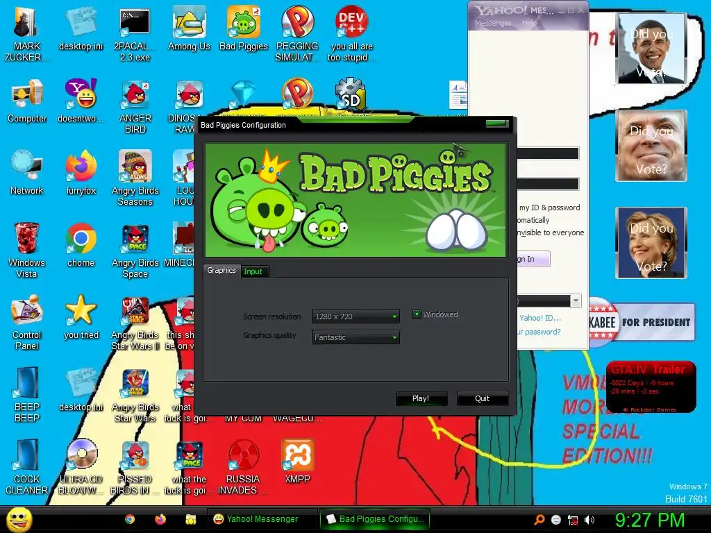Open the COCK CLEANER desktop icon
This screenshot has width=711, height=533.
[27, 466]
